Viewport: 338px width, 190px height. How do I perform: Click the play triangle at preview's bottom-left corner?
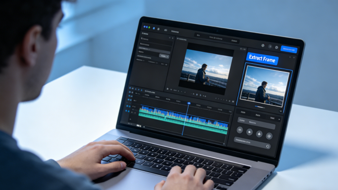click(168, 89)
